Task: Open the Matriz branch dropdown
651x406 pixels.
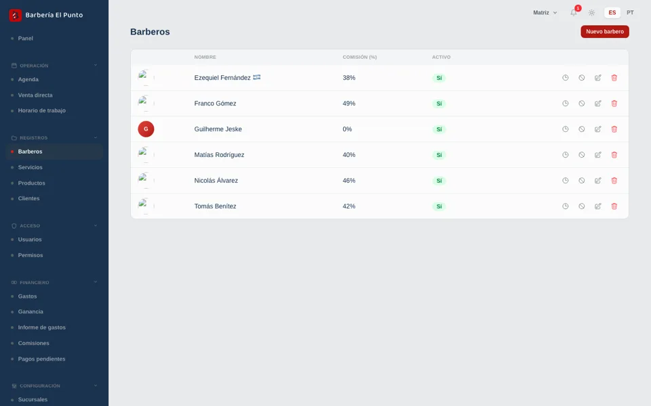Action: [x=545, y=13]
